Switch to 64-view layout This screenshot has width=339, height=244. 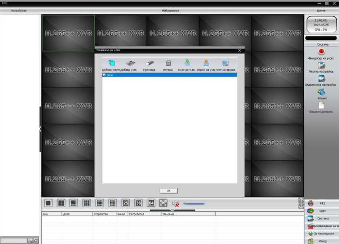[151, 203]
